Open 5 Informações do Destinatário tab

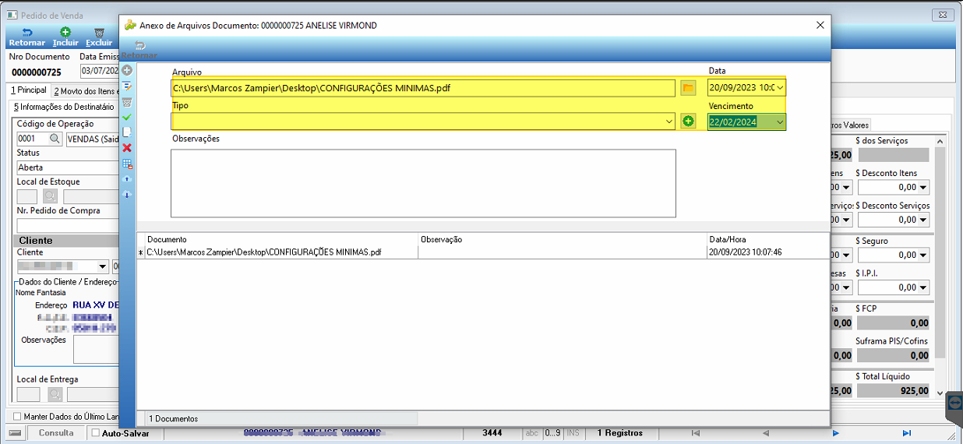pos(64,107)
